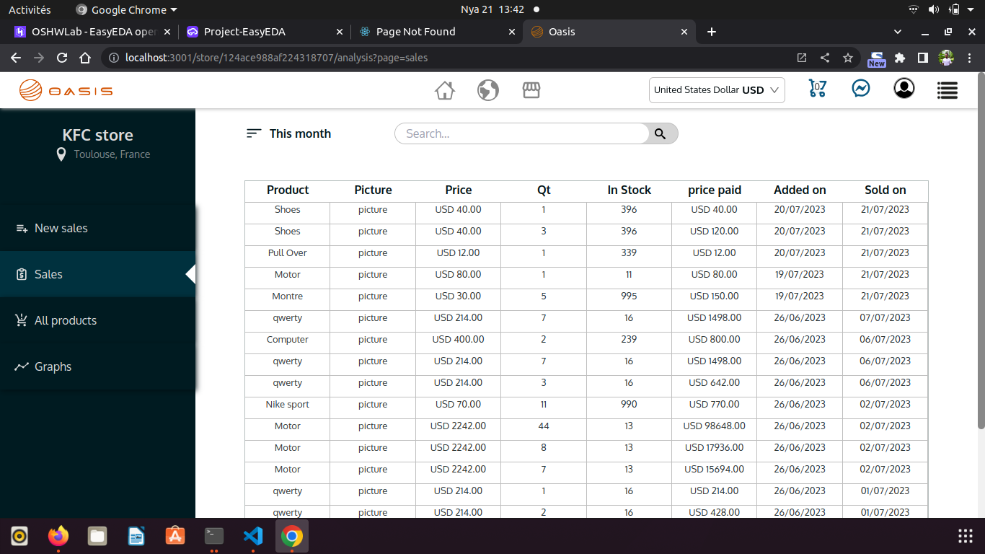The image size is (985, 554).
Task: Click the magnifier search button
Action: pyautogui.click(x=660, y=133)
